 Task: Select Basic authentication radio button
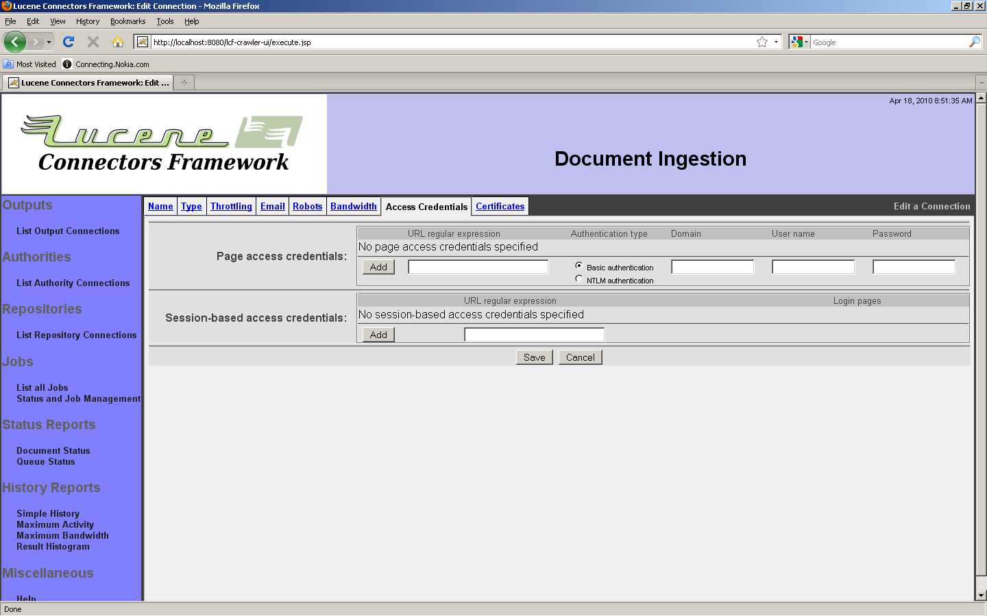(x=579, y=266)
